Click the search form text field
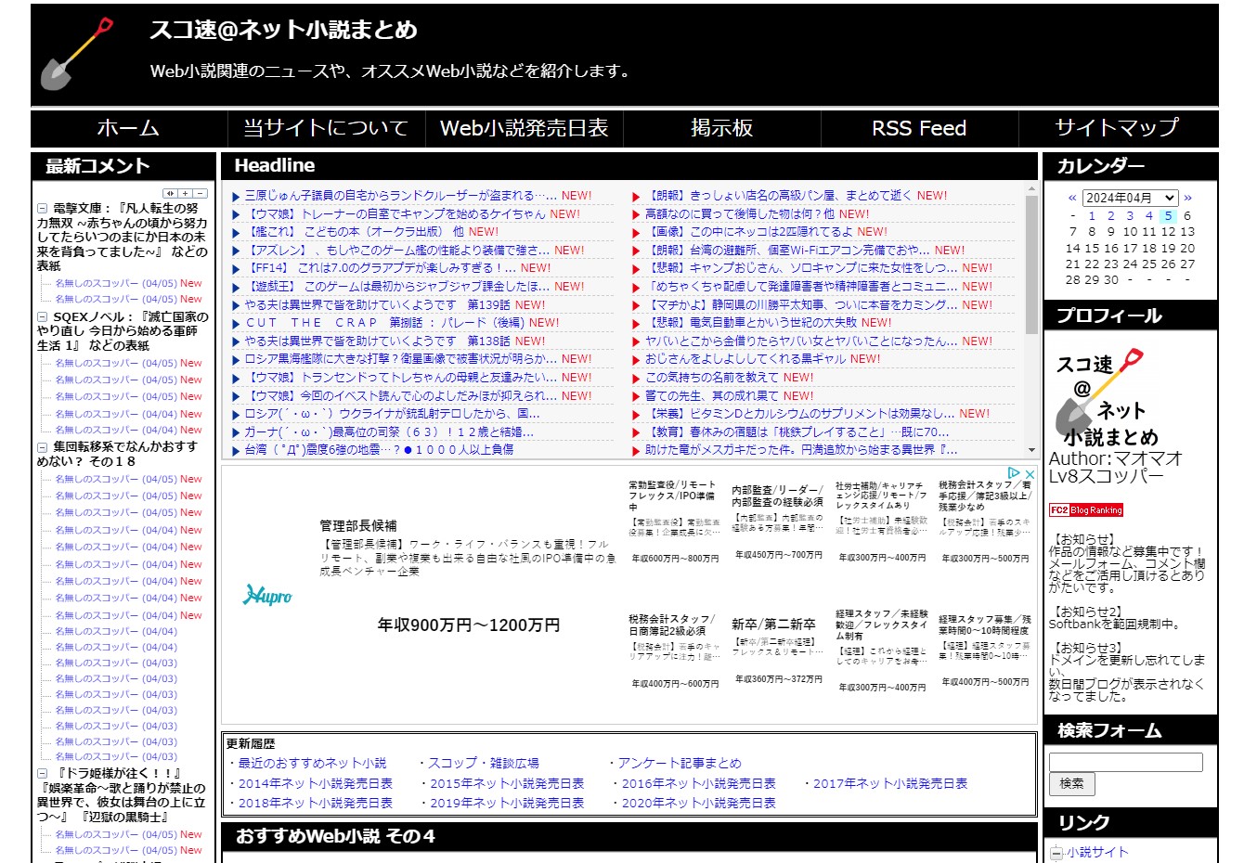This screenshot has width=1244, height=863. (1125, 762)
